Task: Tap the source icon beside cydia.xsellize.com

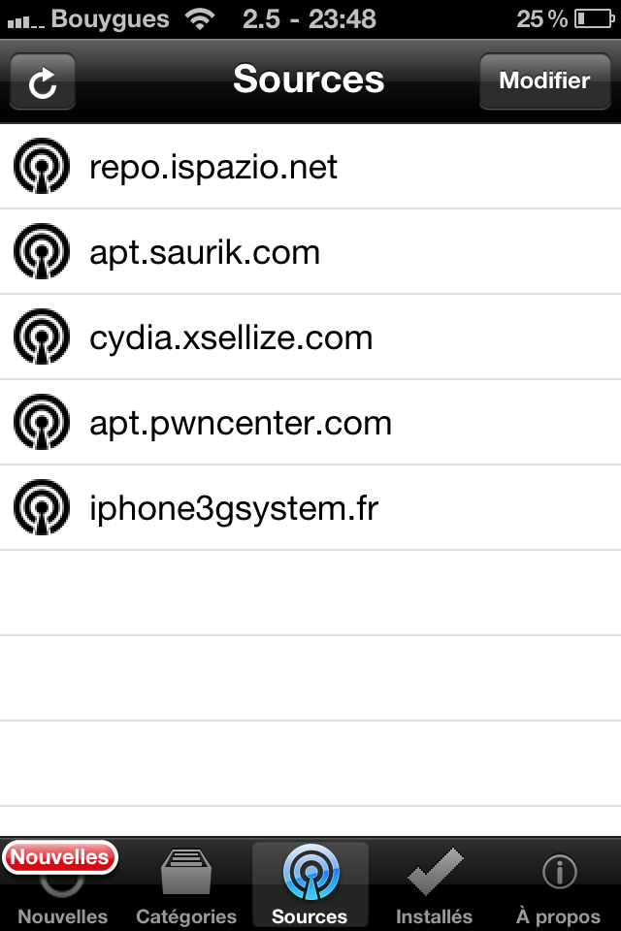Action: (42, 337)
